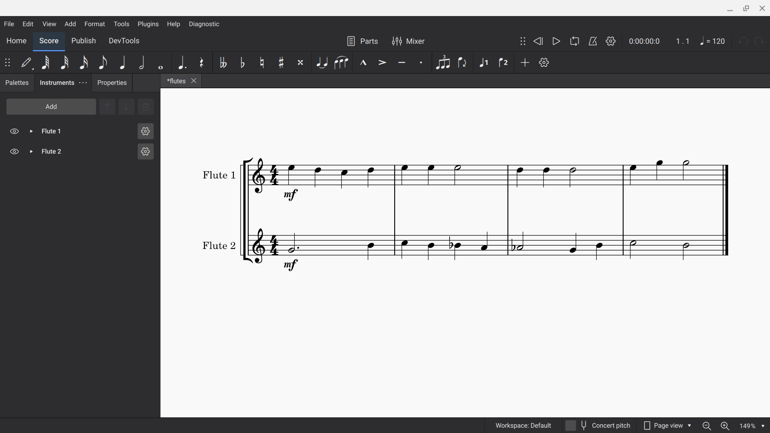Open the Tools menu
Image resolution: width=770 pixels, height=433 pixels.
(122, 24)
